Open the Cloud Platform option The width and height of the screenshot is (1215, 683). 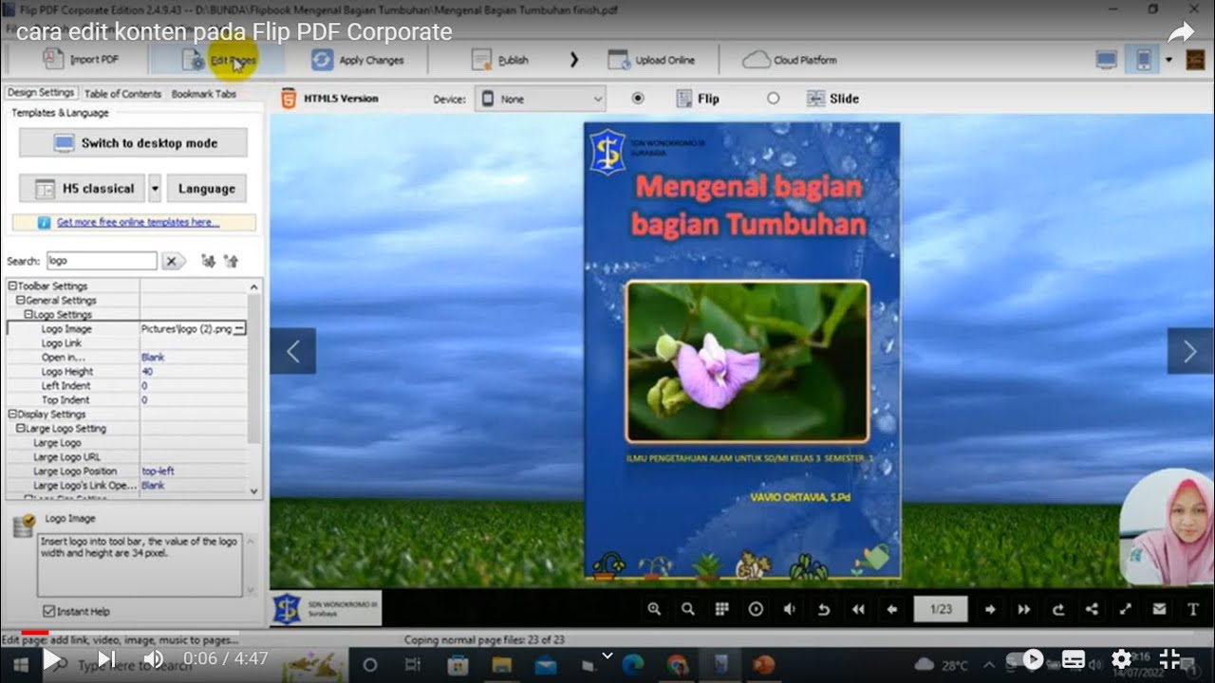click(790, 60)
